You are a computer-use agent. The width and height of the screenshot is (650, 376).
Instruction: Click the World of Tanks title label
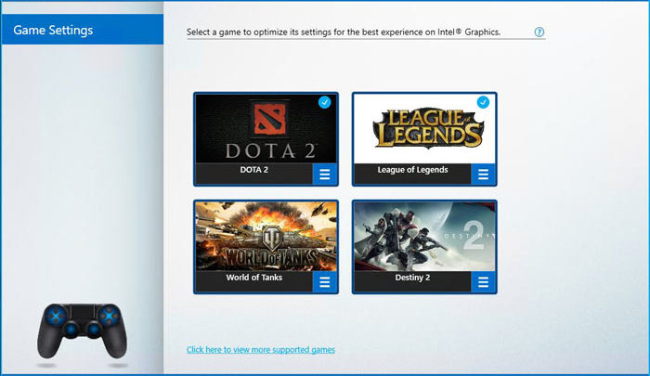[254, 278]
